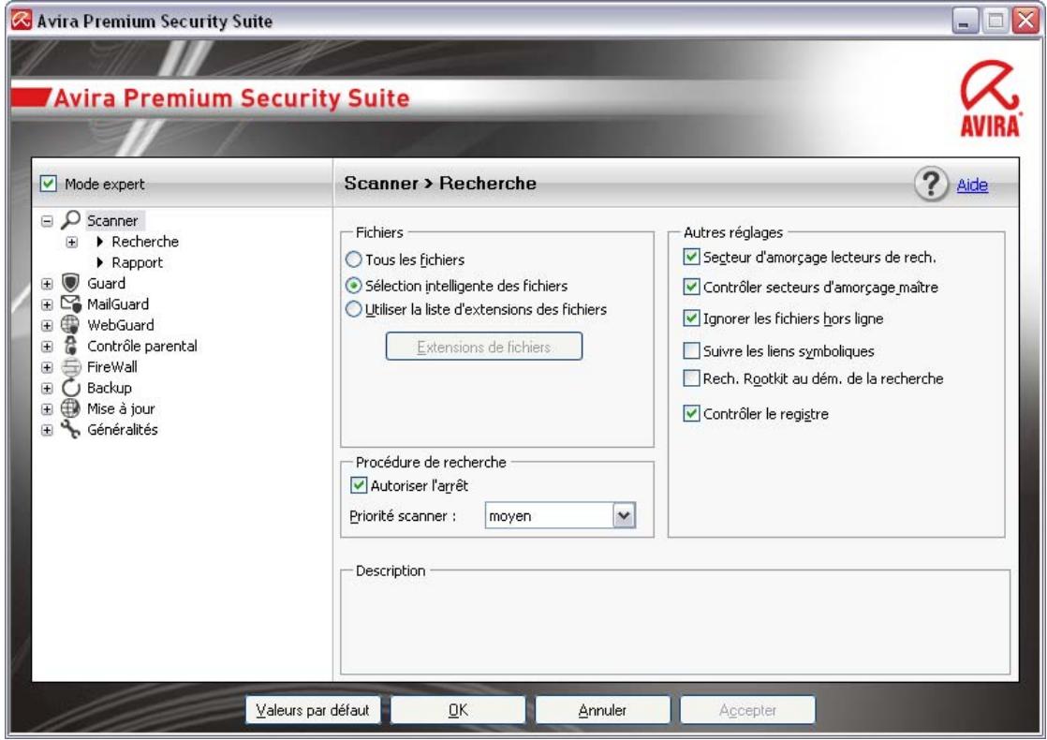The width and height of the screenshot is (1047, 740).
Task: Click the FireWall icon in tree
Action: [x=70, y=366]
